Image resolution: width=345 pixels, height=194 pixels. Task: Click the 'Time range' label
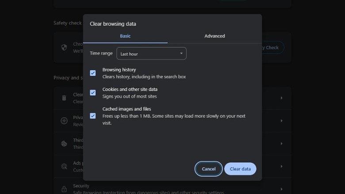101,53
